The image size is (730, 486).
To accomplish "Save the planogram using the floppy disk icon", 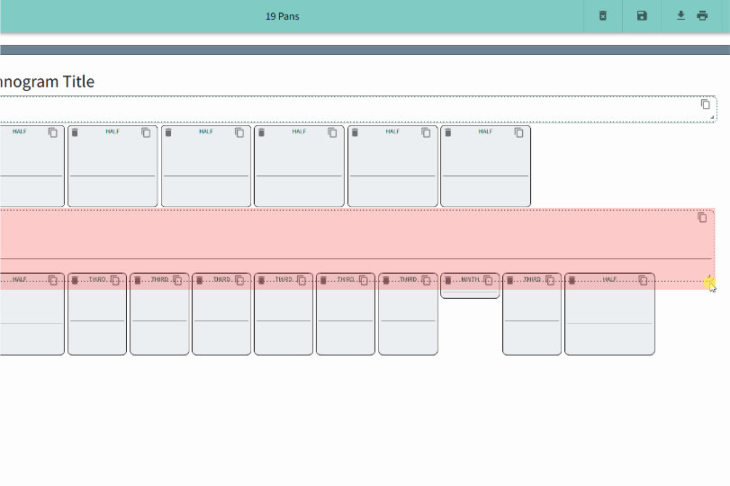I will point(642,16).
